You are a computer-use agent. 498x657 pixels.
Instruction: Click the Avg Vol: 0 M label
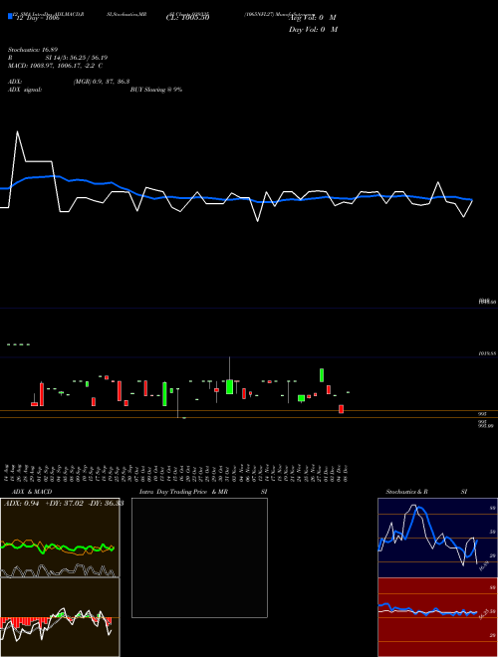tap(313, 17)
